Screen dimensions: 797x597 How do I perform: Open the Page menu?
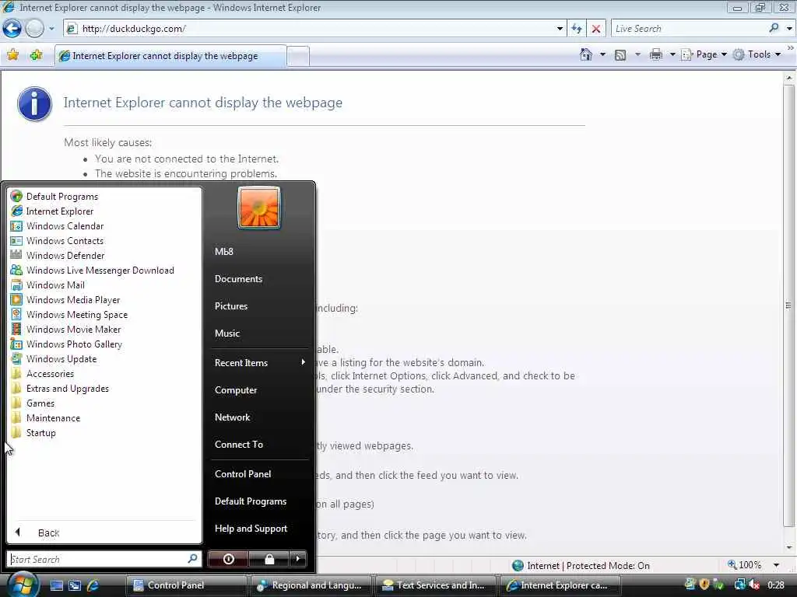point(704,54)
